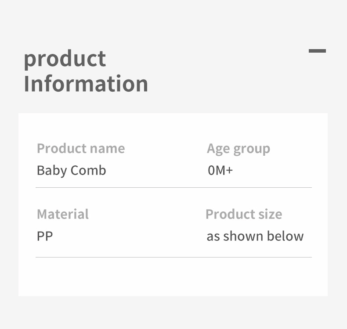Click the divider line under the PP row
Viewport: 347px width, 329px height.
(173, 257)
